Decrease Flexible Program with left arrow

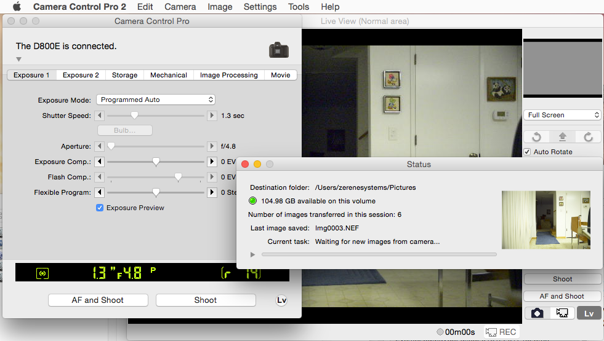[x=99, y=192]
